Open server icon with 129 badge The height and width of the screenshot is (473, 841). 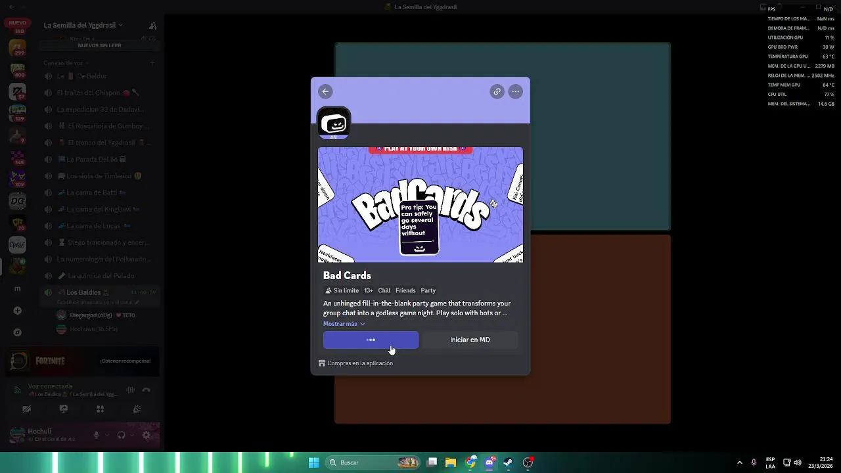[x=18, y=114]
